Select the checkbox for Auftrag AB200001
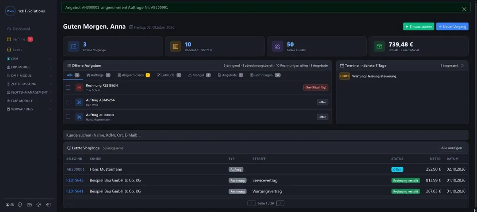 click(68, 117)
